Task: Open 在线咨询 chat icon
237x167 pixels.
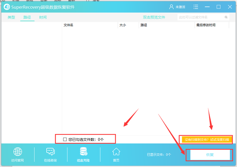Action: click(x=50, y=152)
